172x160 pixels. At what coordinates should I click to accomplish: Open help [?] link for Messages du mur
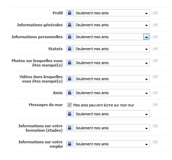click(155, 105)
